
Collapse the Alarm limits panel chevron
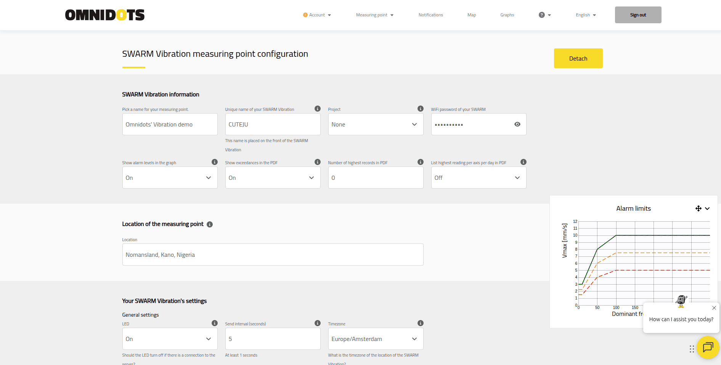[x=707, y=208]
